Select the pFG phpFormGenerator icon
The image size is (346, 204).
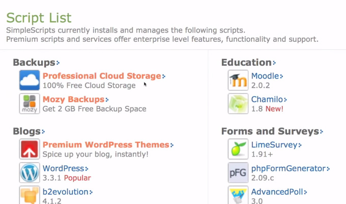pyautogui.click(x=238, y=172)
